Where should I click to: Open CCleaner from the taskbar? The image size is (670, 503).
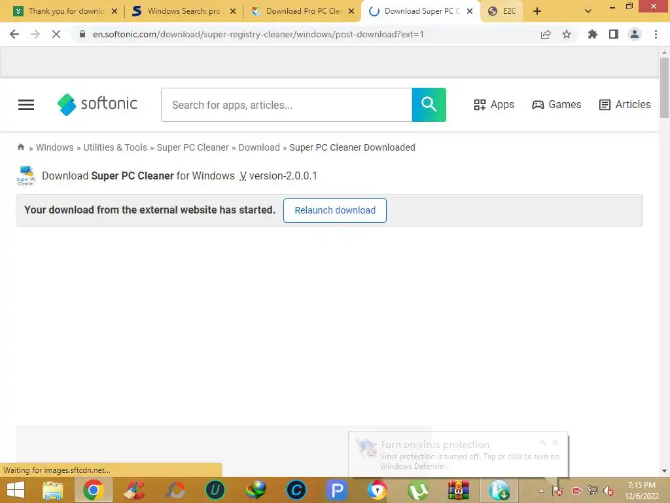coord(134,490)
